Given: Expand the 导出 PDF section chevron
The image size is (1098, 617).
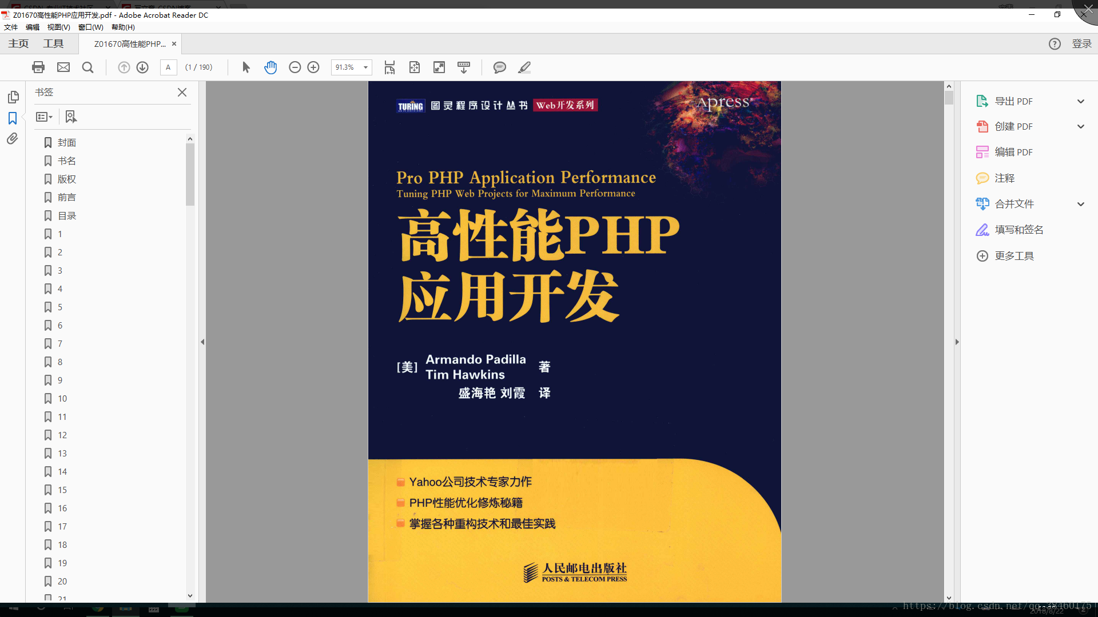Looking at the screenshot, I should click(1080, 101).
